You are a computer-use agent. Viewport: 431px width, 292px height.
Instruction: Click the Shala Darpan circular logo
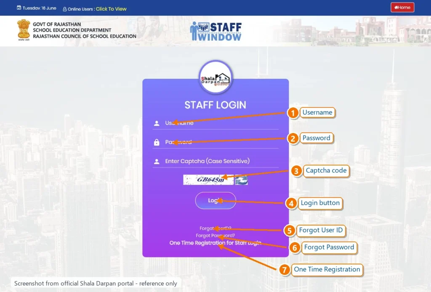(x=215, y=78)
